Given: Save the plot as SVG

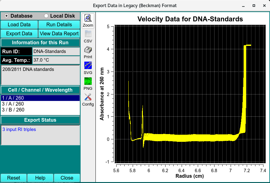Looking at the screenshot, I should (88, 68).
